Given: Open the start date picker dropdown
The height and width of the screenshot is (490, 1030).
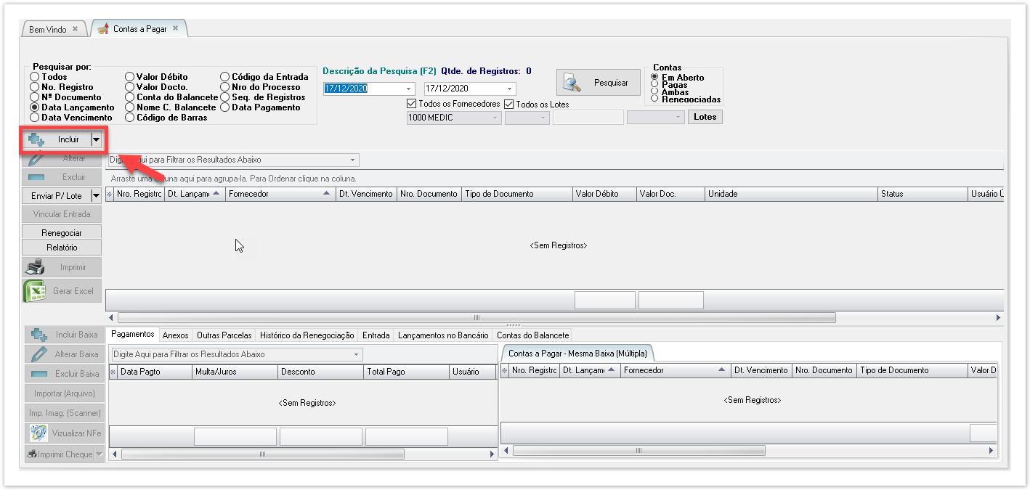Looking at the screenshot, I should [x=409, y=89].
